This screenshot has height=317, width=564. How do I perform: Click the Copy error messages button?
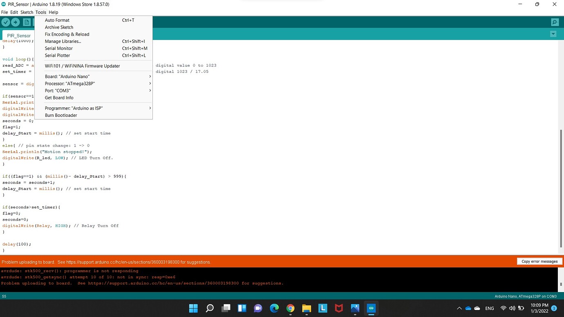coord(539,261)
